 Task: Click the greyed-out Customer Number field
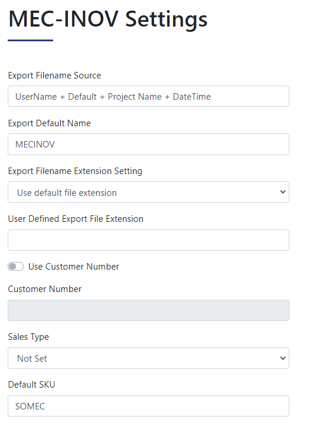148,310
